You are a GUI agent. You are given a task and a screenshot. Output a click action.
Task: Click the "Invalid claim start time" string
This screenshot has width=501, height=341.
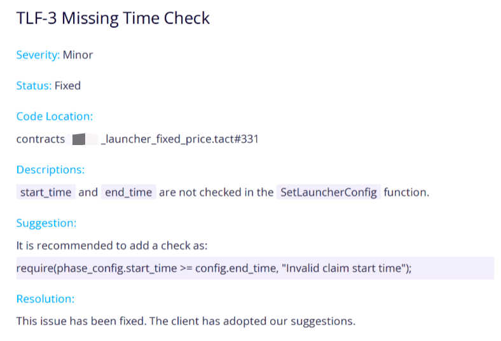[341, 268]
